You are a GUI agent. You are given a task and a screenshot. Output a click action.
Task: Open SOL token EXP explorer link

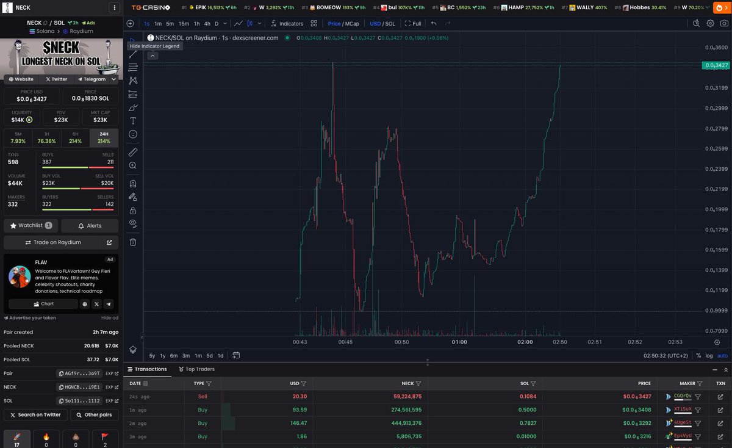point(112,401)
